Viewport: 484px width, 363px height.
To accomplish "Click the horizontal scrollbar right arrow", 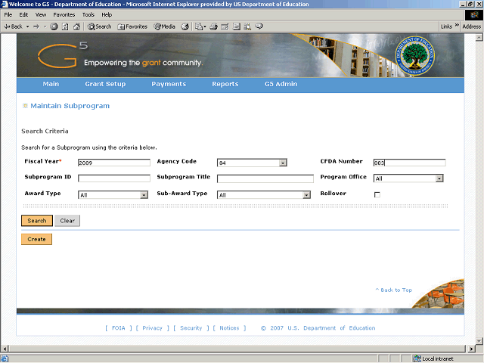I will tap(471, 349).
